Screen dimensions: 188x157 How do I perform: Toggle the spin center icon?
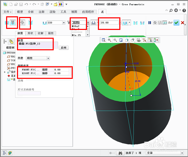[156, 40]
